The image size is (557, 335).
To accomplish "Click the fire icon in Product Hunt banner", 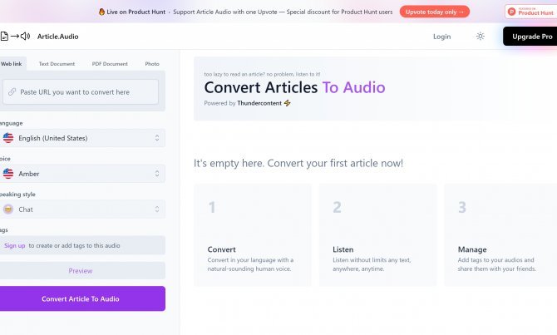I will tap(101, 12).
